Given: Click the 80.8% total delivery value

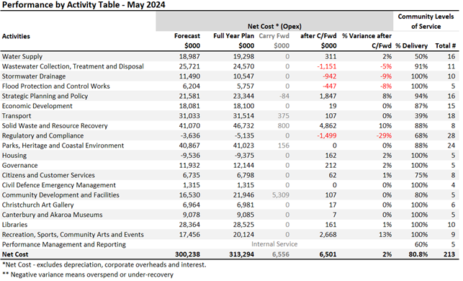Looking at the screenshot, I should 418,254.
